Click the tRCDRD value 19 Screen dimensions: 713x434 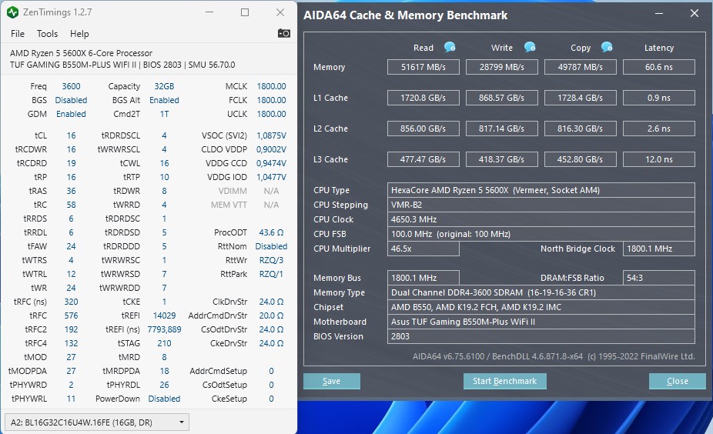(x=71, y=163)
